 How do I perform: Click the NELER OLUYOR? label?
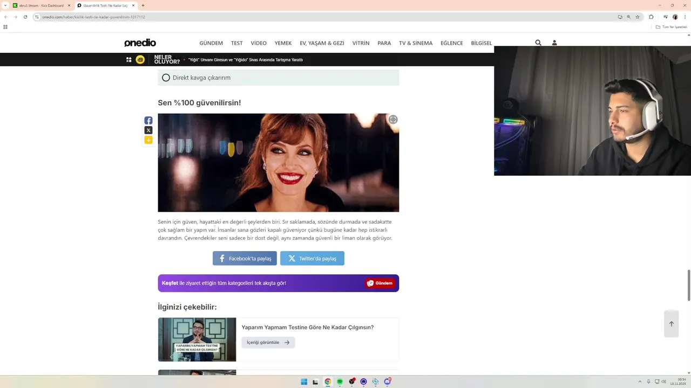[x=167, y=60]
